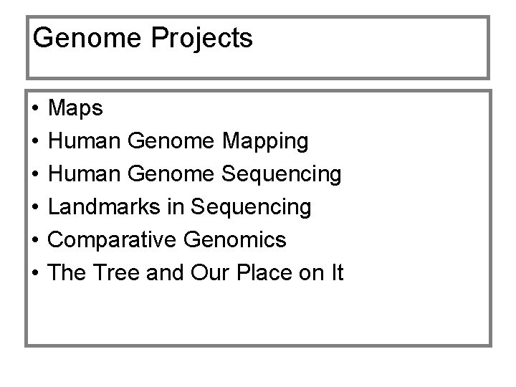Select the "Maps" bullet text

75,109
